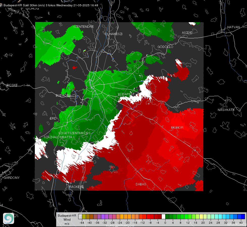
Task: Click the SZENTENDRE city label
Action: click(84, 27)
